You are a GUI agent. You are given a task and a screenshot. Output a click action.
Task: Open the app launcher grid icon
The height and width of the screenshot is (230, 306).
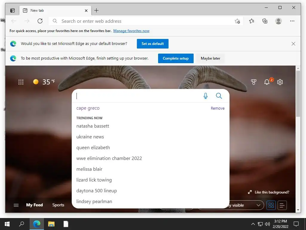(21, 82)
